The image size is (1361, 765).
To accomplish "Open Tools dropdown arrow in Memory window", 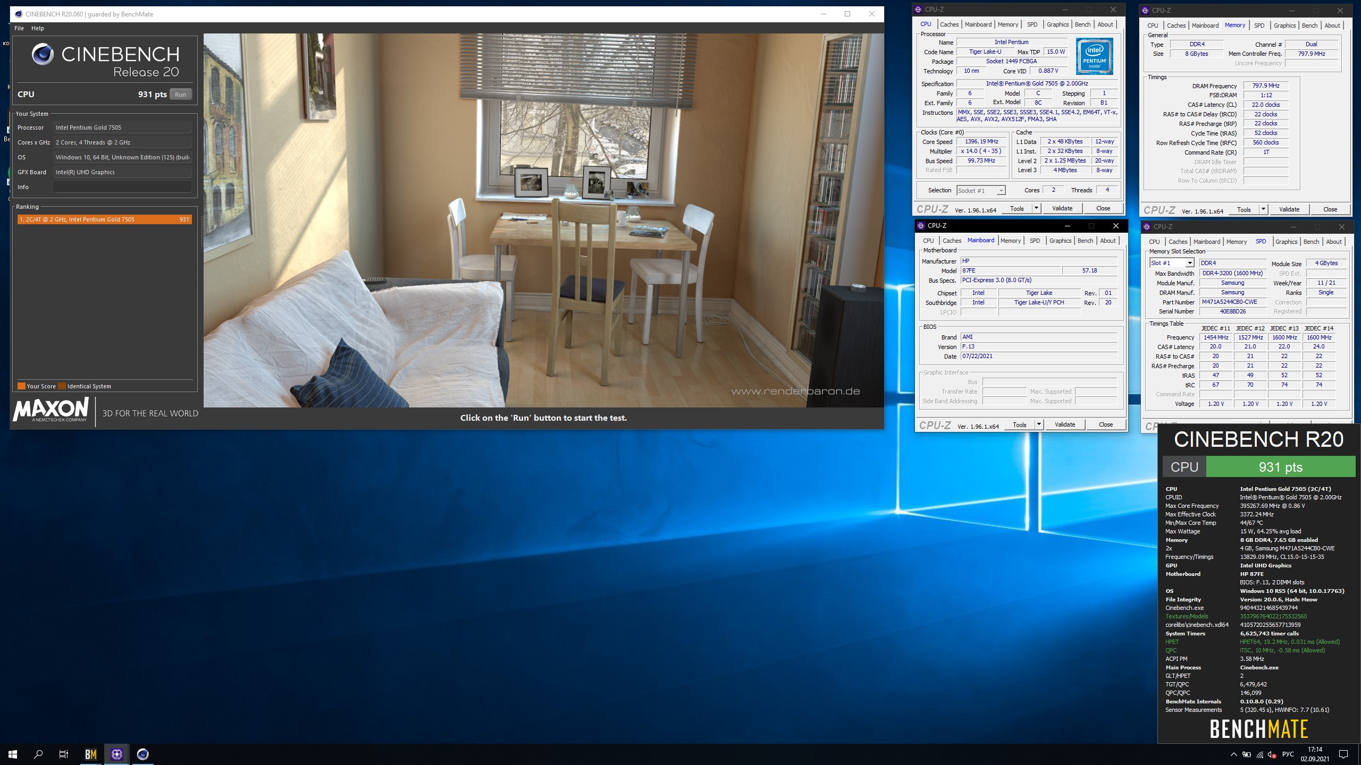I will coord(1263,209).
